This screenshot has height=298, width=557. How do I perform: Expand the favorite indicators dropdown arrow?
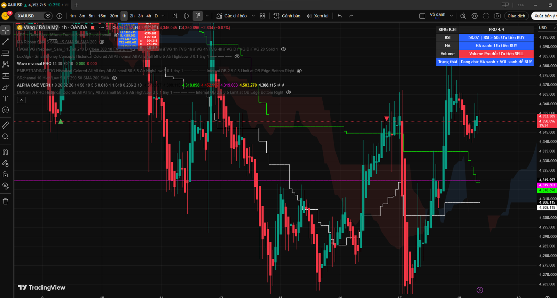pyautogui.click(x=253, y=16)
